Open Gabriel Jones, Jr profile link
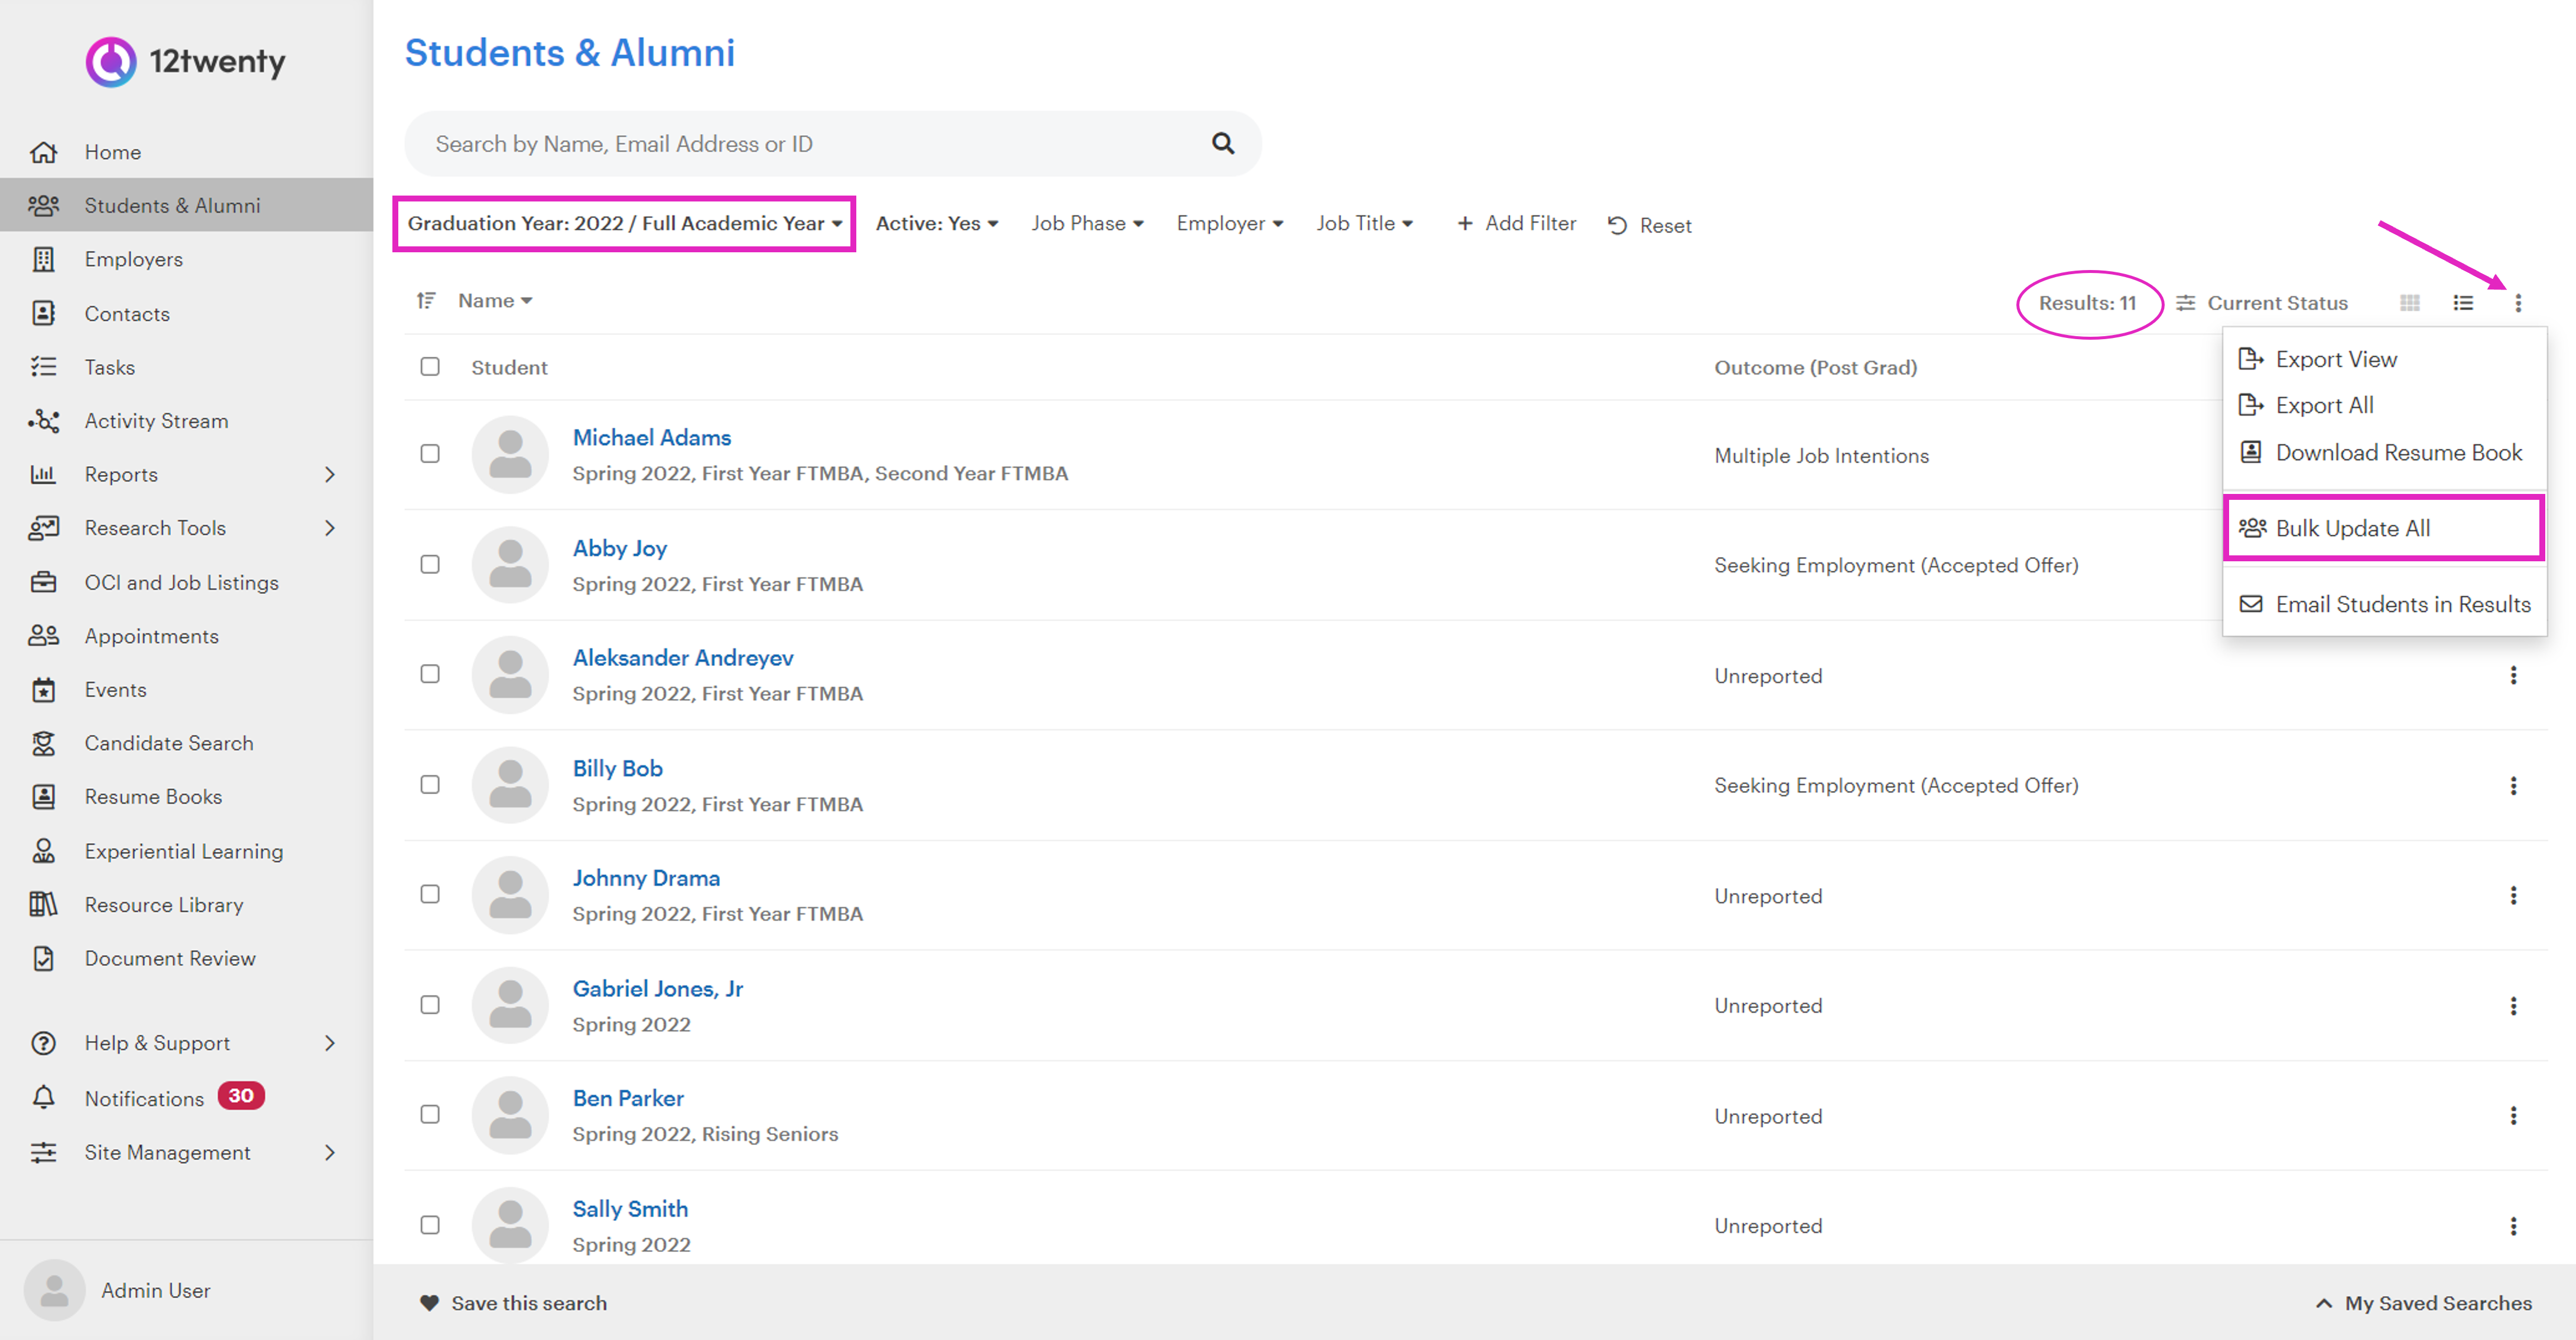 657,988
